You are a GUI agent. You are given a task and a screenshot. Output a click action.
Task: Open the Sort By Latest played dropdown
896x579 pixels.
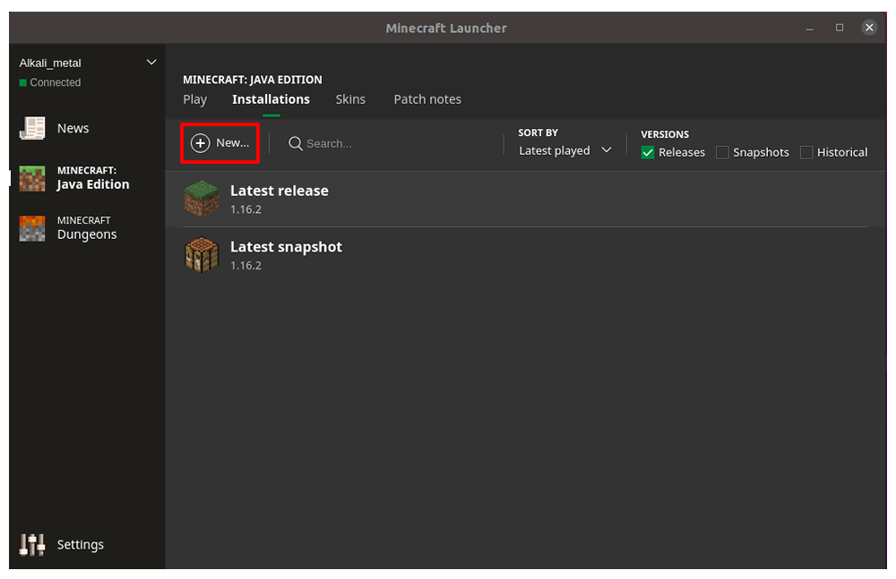tap(565, 150)
